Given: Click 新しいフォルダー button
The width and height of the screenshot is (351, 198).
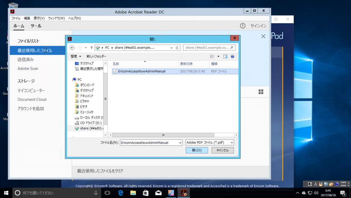Looking at the screenshot, I should 96,57.
